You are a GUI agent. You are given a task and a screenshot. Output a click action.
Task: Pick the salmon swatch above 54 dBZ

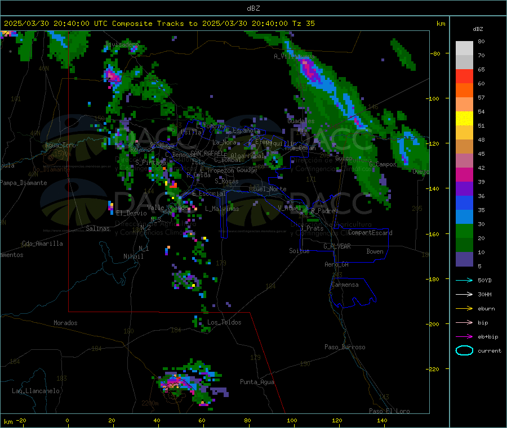click(x=464, y=104)
